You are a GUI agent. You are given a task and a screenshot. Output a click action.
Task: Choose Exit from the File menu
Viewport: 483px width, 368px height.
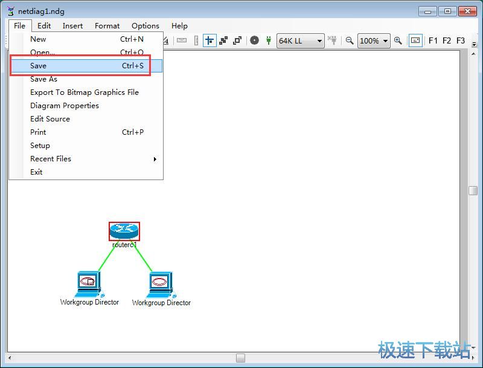[86, 172]
